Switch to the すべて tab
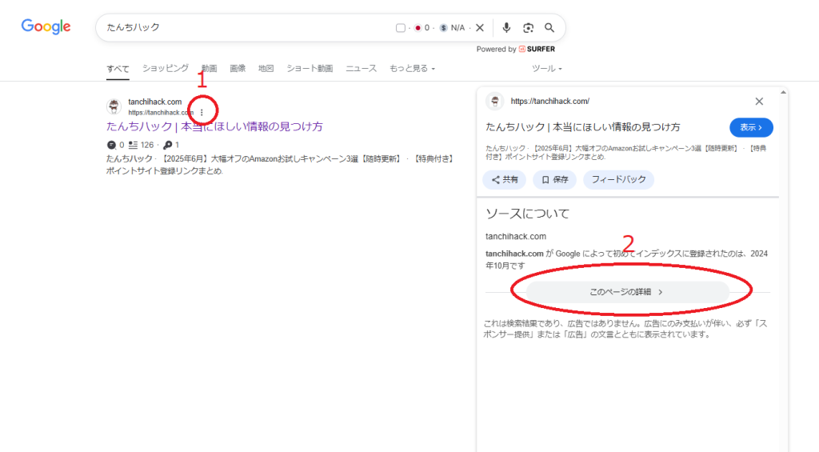The height and width of the screenshot is (452, 819). tap(118, 69)
